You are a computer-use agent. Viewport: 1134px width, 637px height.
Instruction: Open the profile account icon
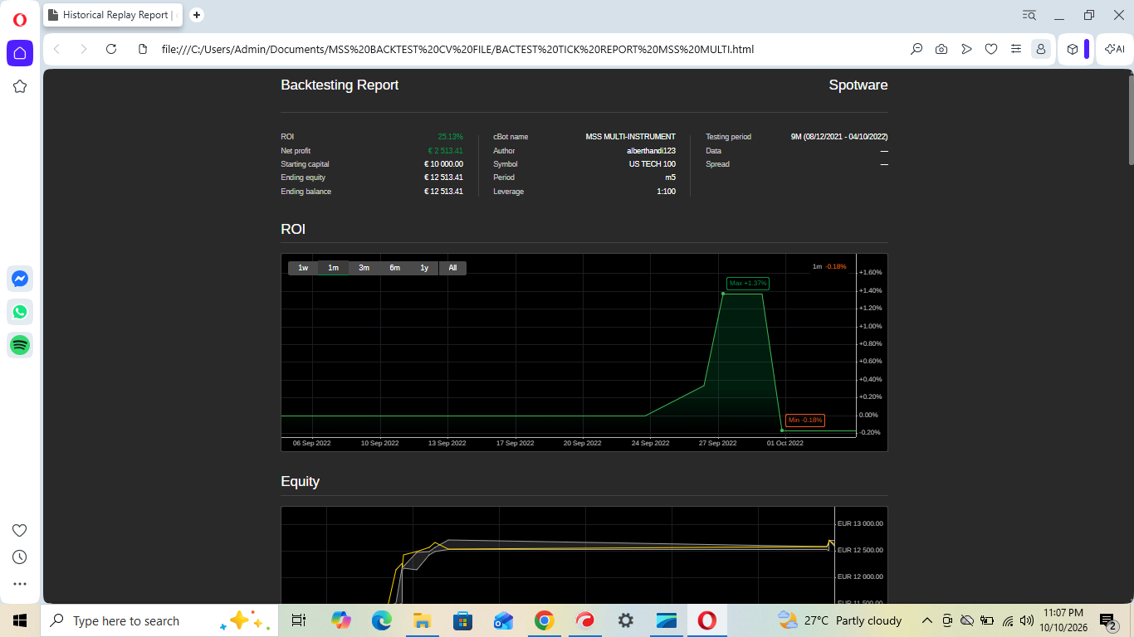click(x=1040, y=49)
